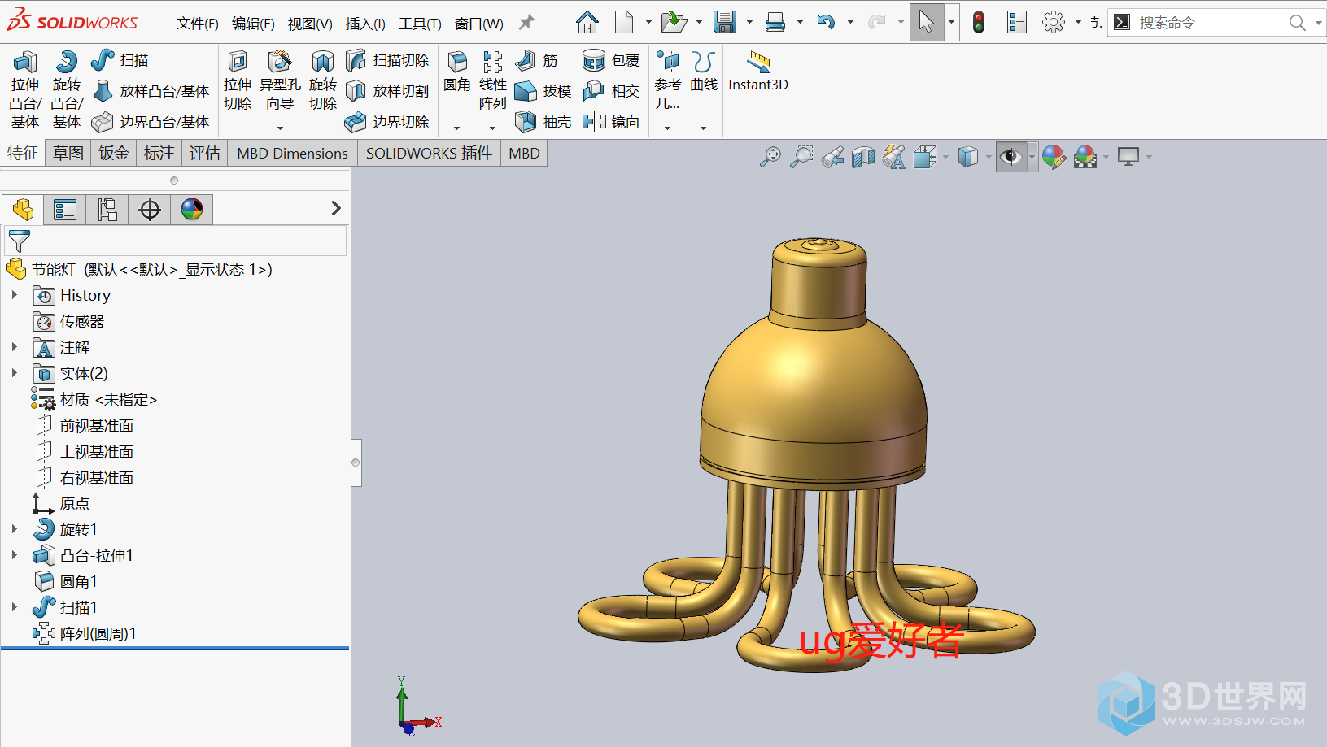Click the Rib (筋) tool
Image resolution: width=1327 pixels, height=747 pixels.
coord(537,60)
